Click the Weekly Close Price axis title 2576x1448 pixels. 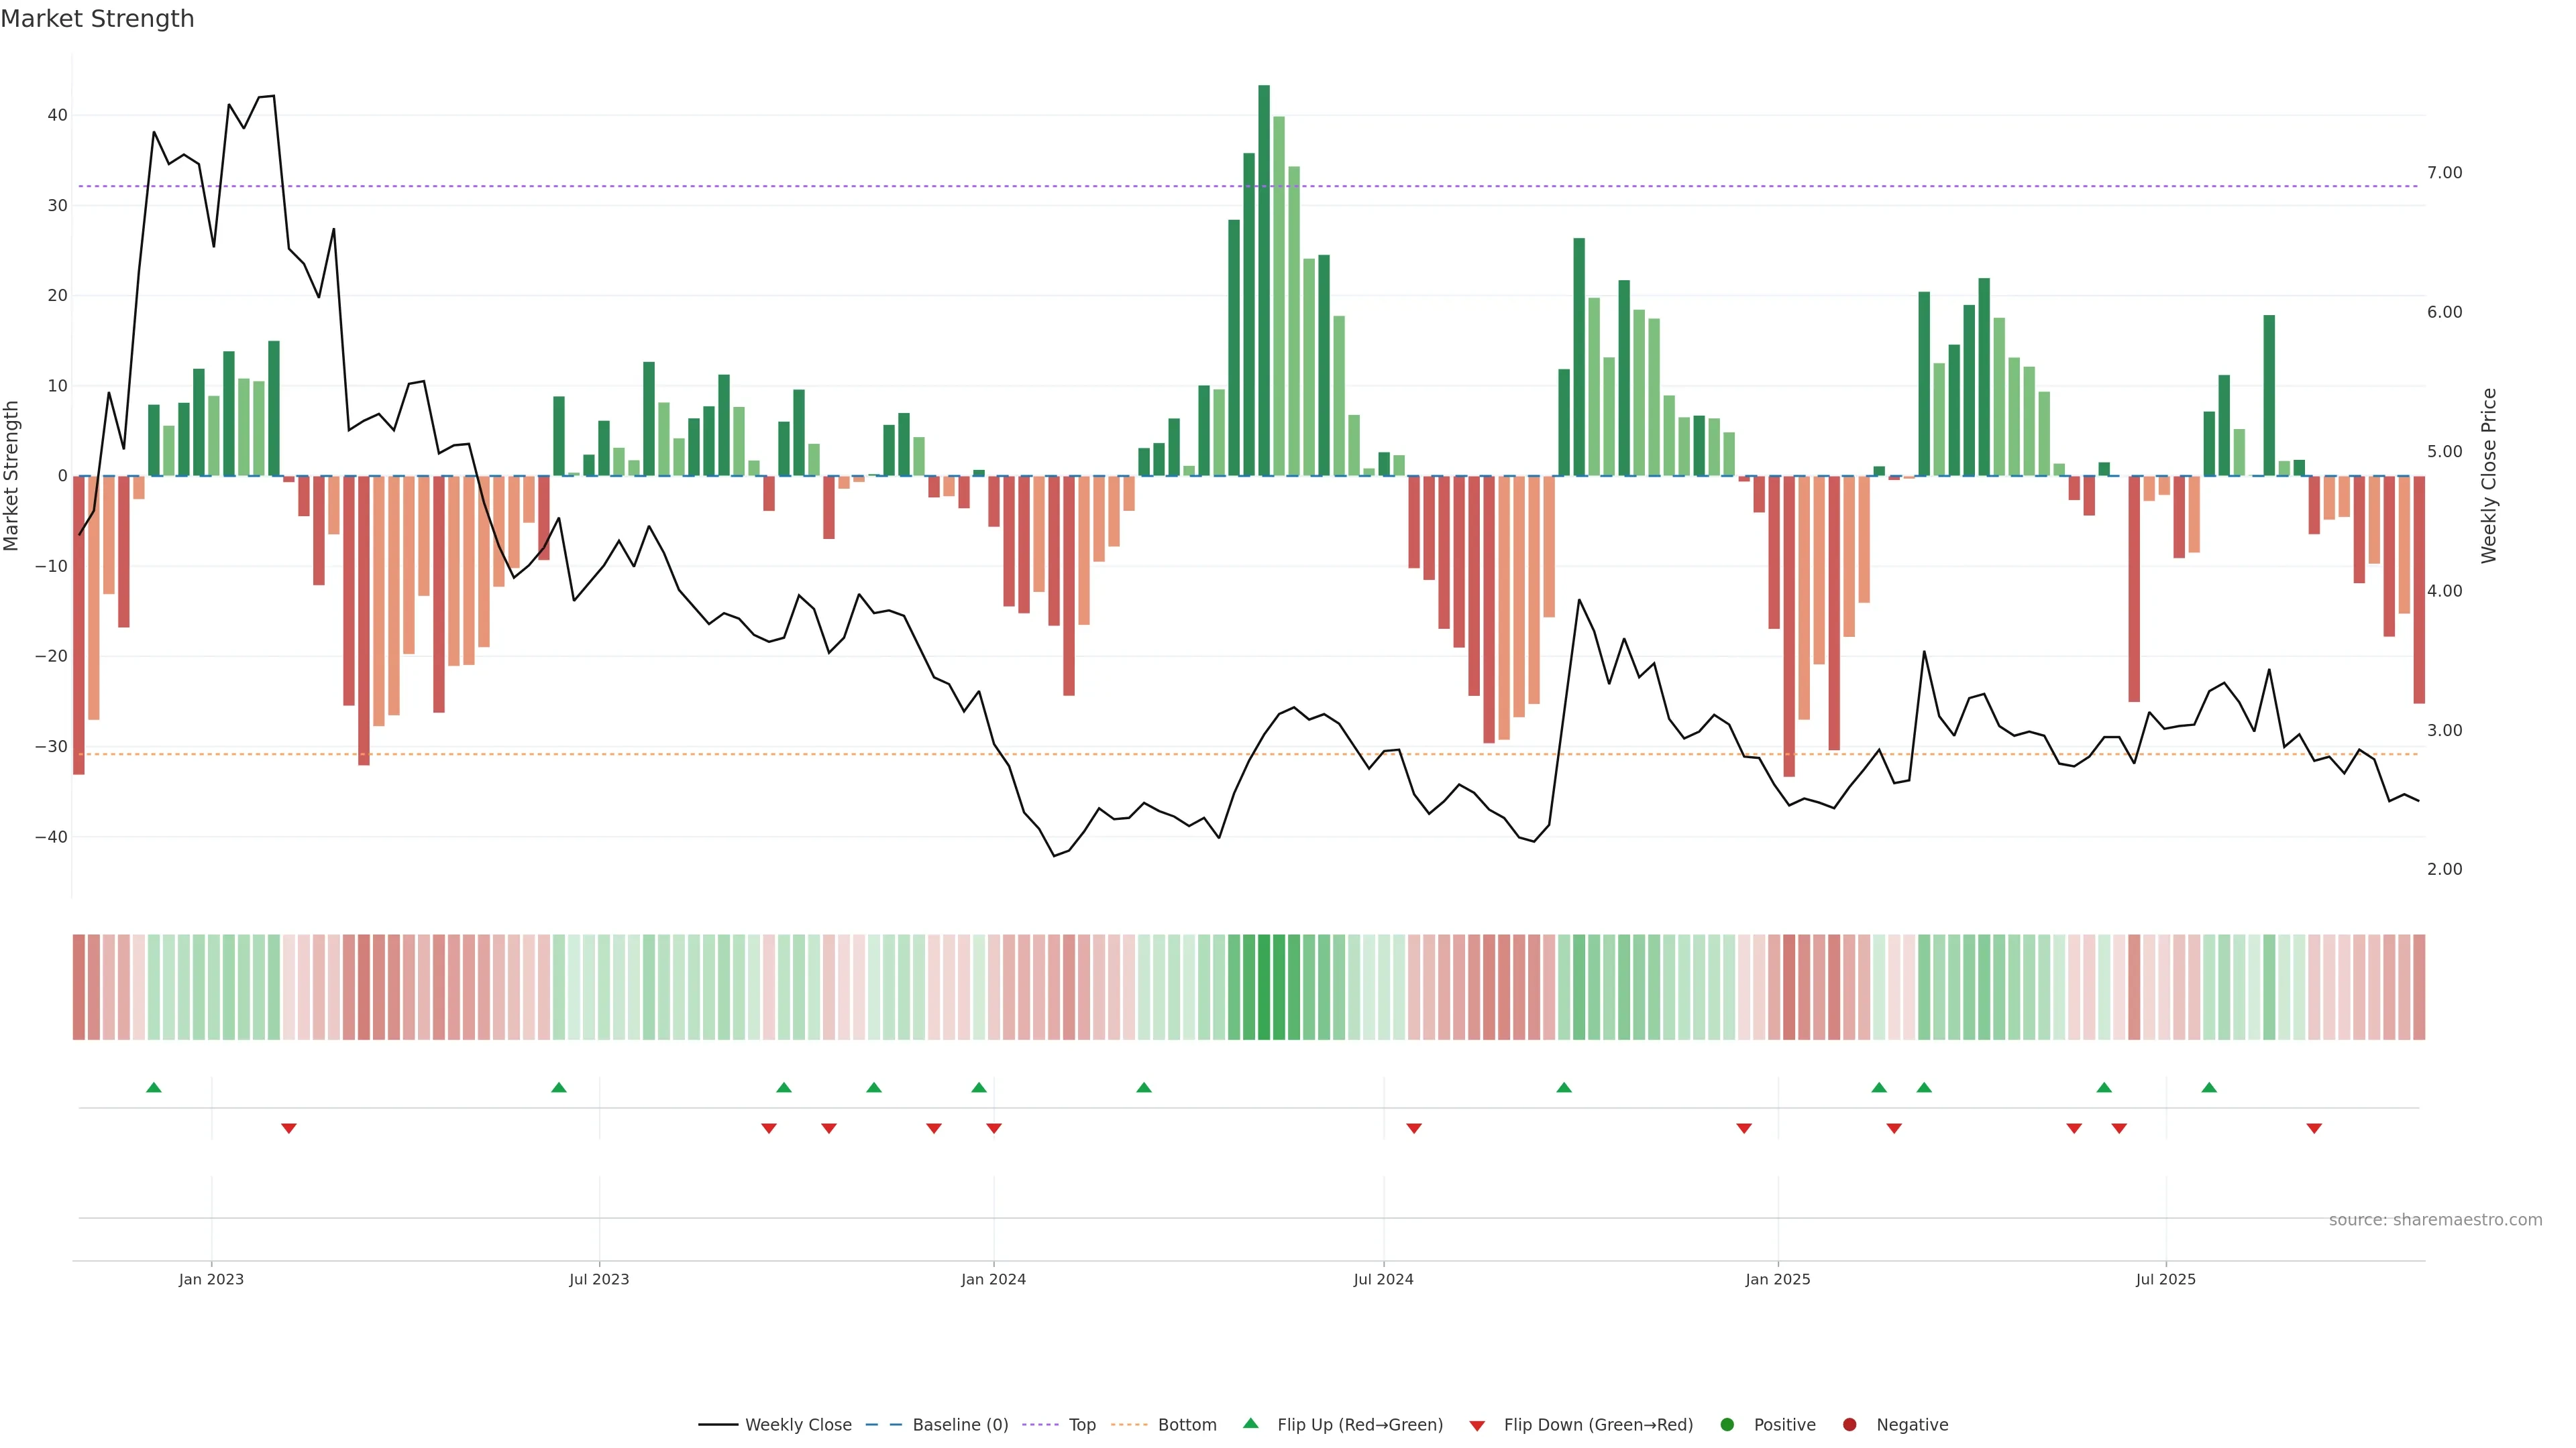click(2489, 476)
